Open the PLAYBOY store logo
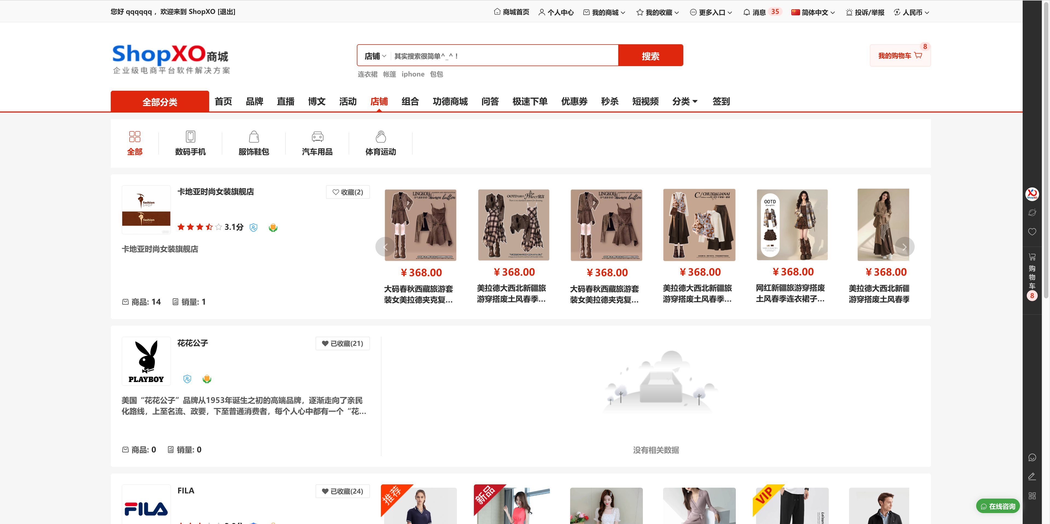Viewport: 1050px width, 524px height. coord(146,361)
